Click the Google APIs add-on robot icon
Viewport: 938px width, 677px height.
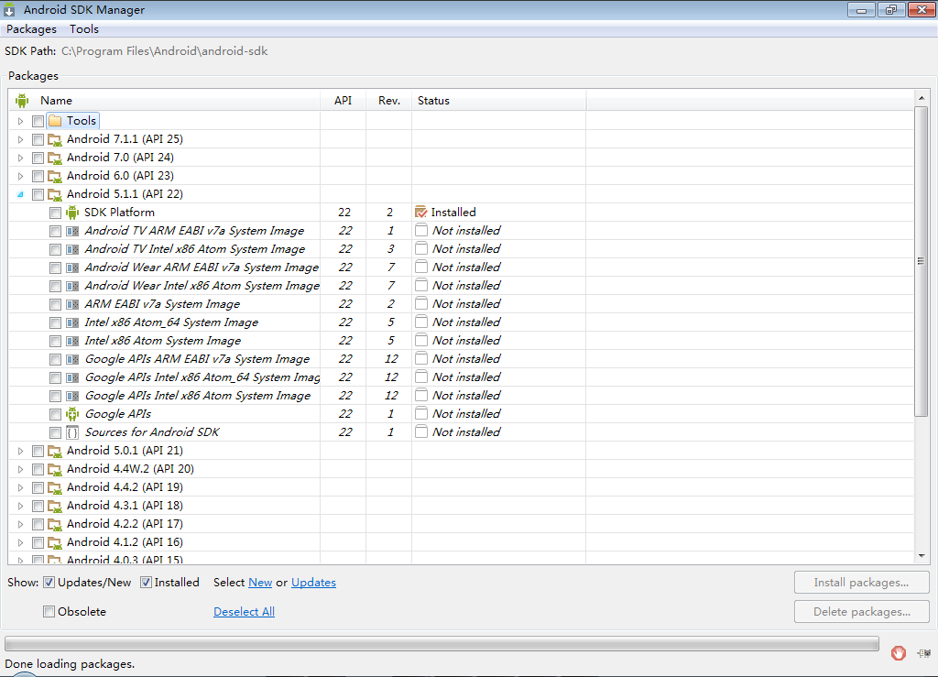[x=72, y=414]
